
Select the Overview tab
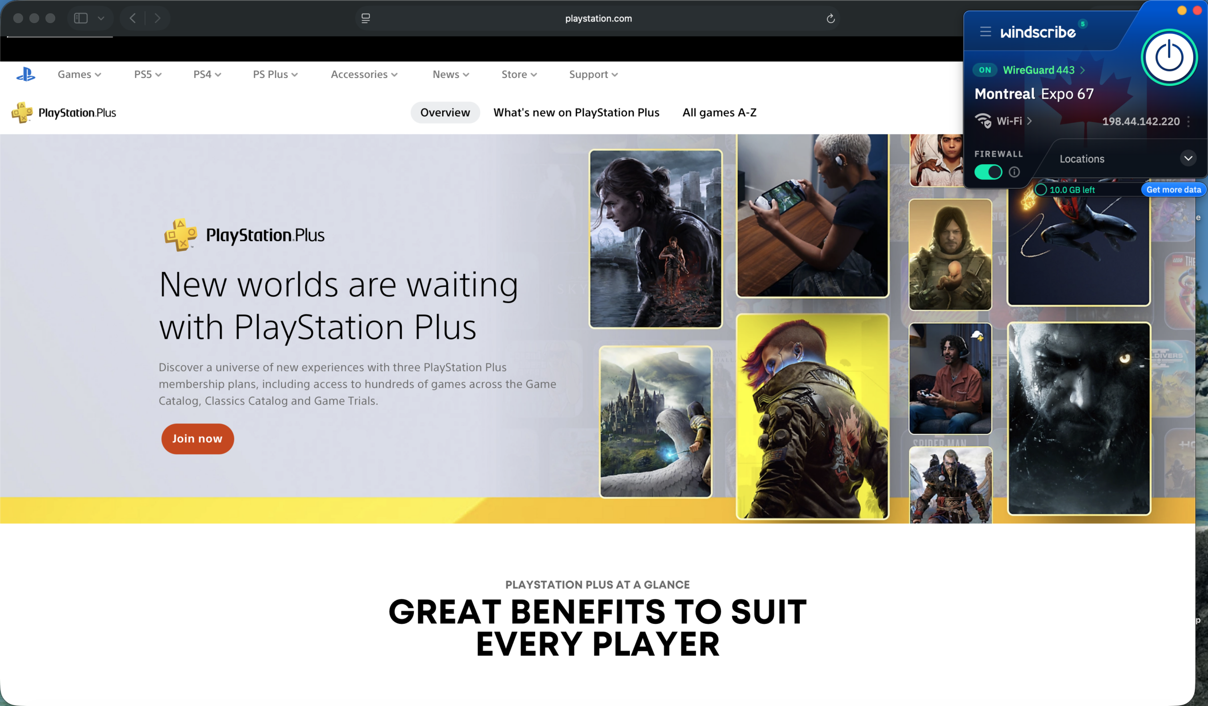point(445,113)
